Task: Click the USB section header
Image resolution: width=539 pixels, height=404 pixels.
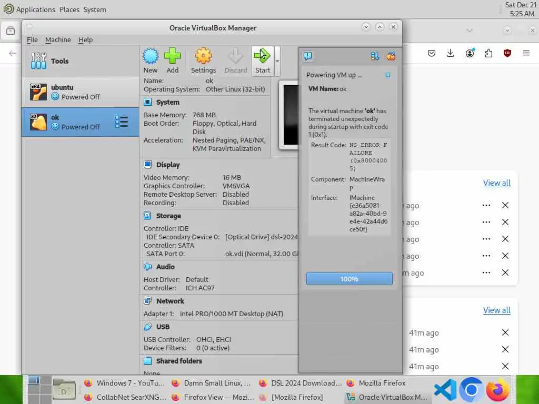Action: [163, 327]
